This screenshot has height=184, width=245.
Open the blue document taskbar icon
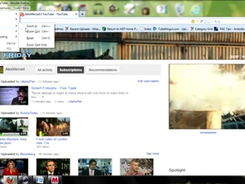coord(40,180)
